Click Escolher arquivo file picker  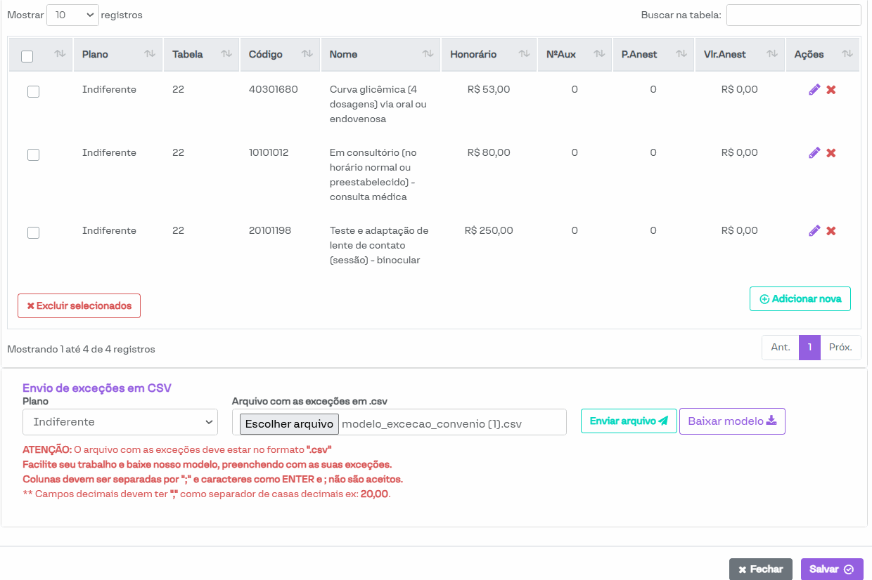click(x=289, y=424)
